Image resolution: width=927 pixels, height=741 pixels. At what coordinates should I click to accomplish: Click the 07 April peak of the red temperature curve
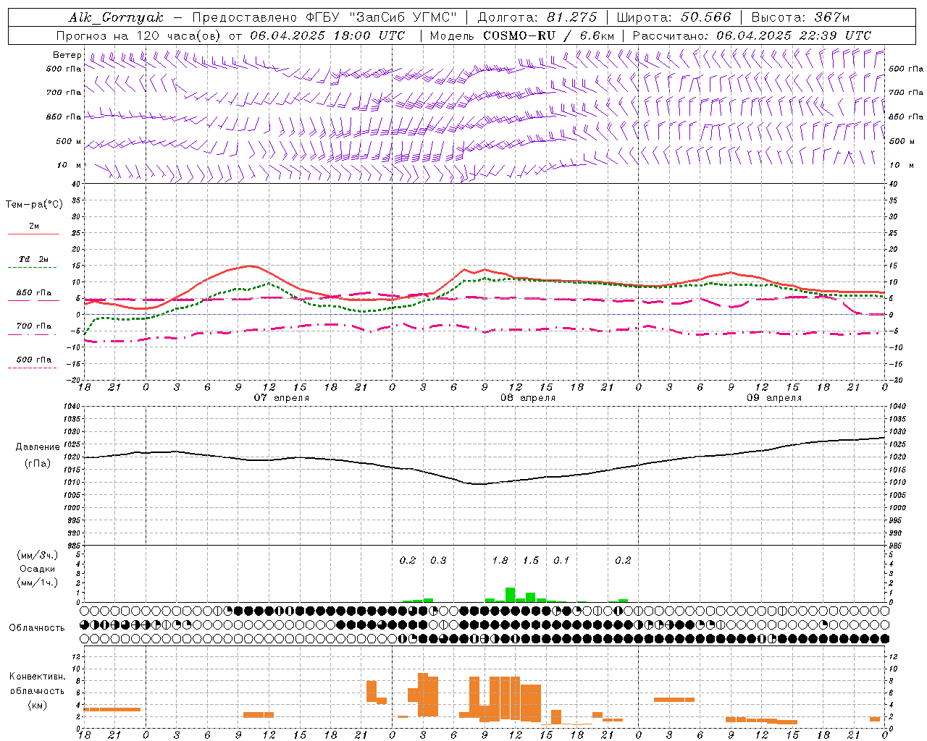pos(251,266)
